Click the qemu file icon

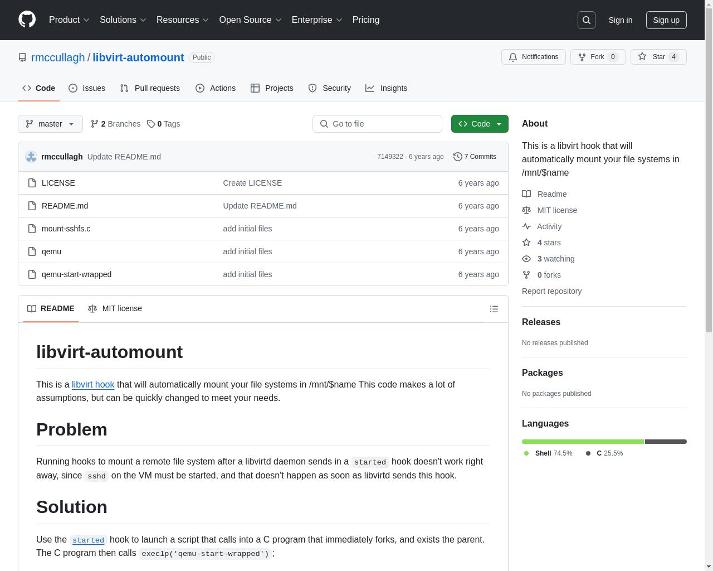tap(32, 251)
